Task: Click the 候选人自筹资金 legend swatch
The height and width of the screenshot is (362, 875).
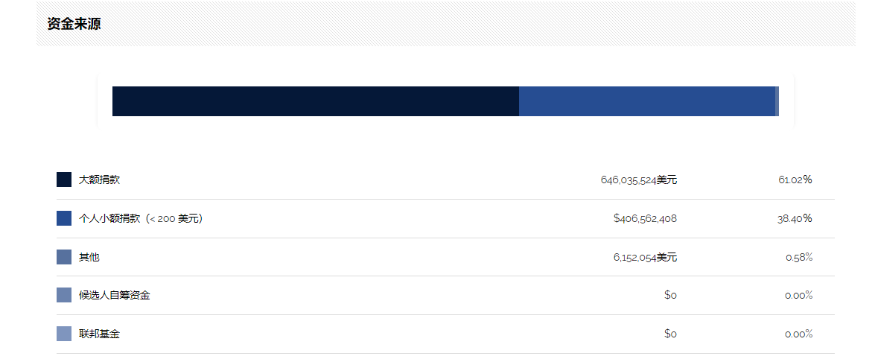Action: click(x=64, y=295)
